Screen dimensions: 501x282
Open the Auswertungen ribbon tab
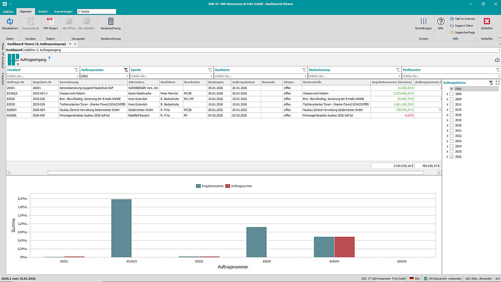coord(63,11)
